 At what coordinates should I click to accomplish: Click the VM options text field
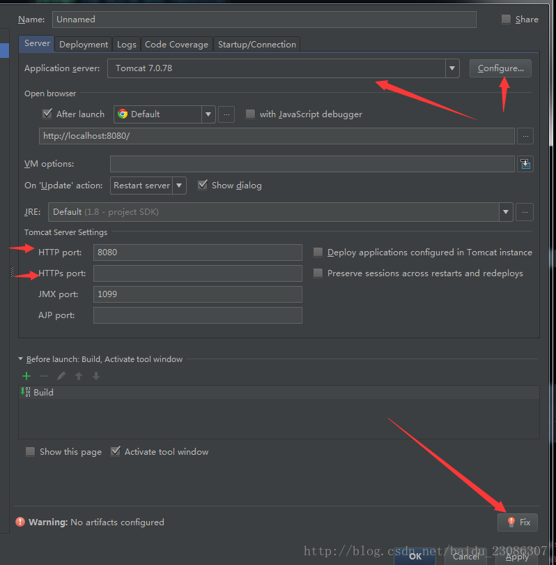tap(312, 164)
